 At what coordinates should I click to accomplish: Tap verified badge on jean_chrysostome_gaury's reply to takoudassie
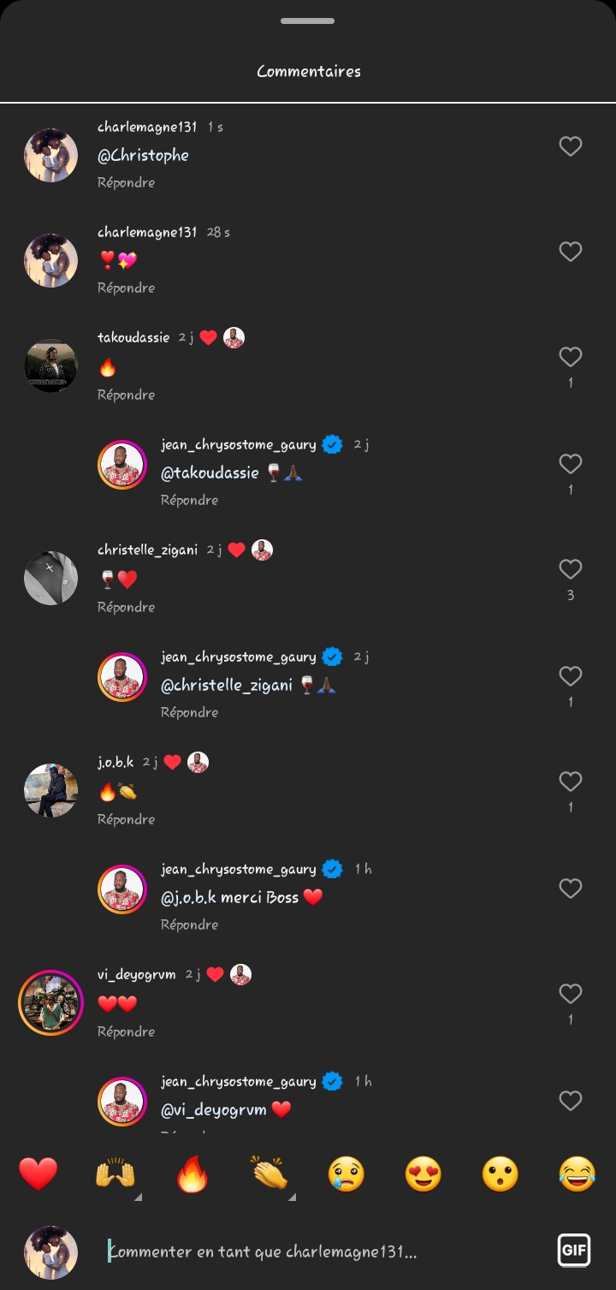333,444
